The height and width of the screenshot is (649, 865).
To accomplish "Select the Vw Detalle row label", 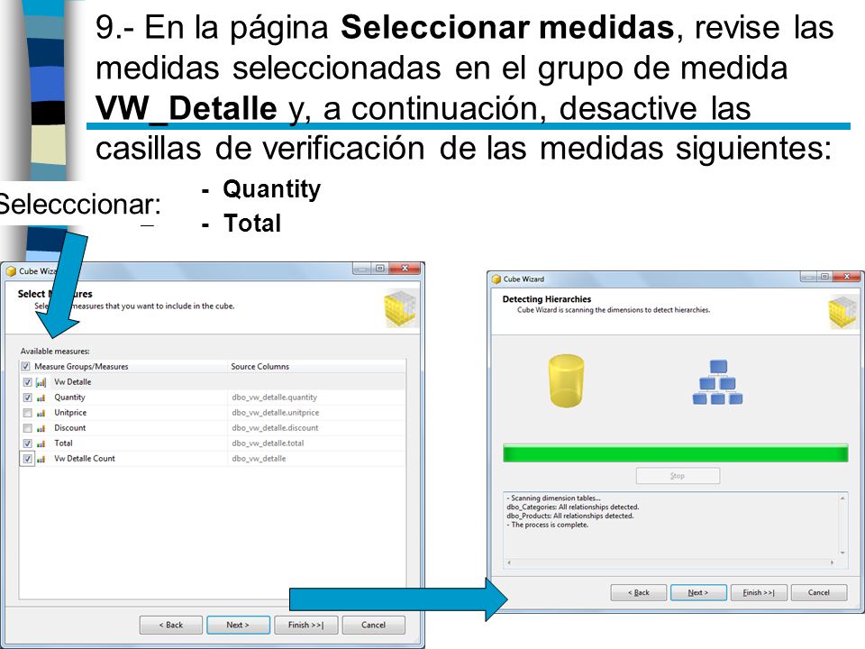I will click(x=73, y=382).
